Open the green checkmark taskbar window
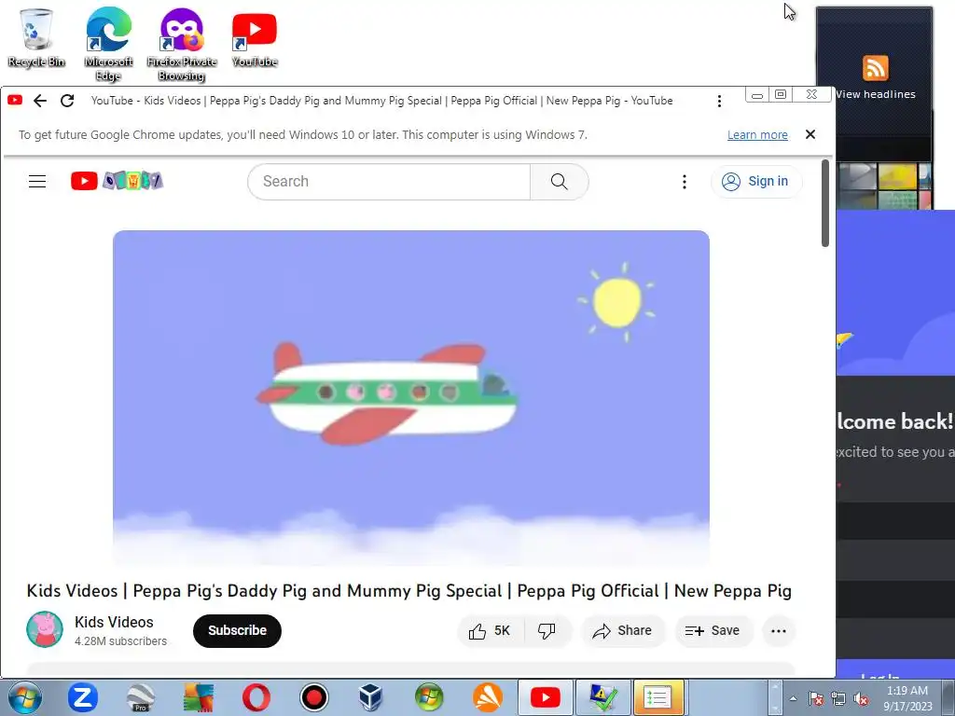 coord(602,697)
